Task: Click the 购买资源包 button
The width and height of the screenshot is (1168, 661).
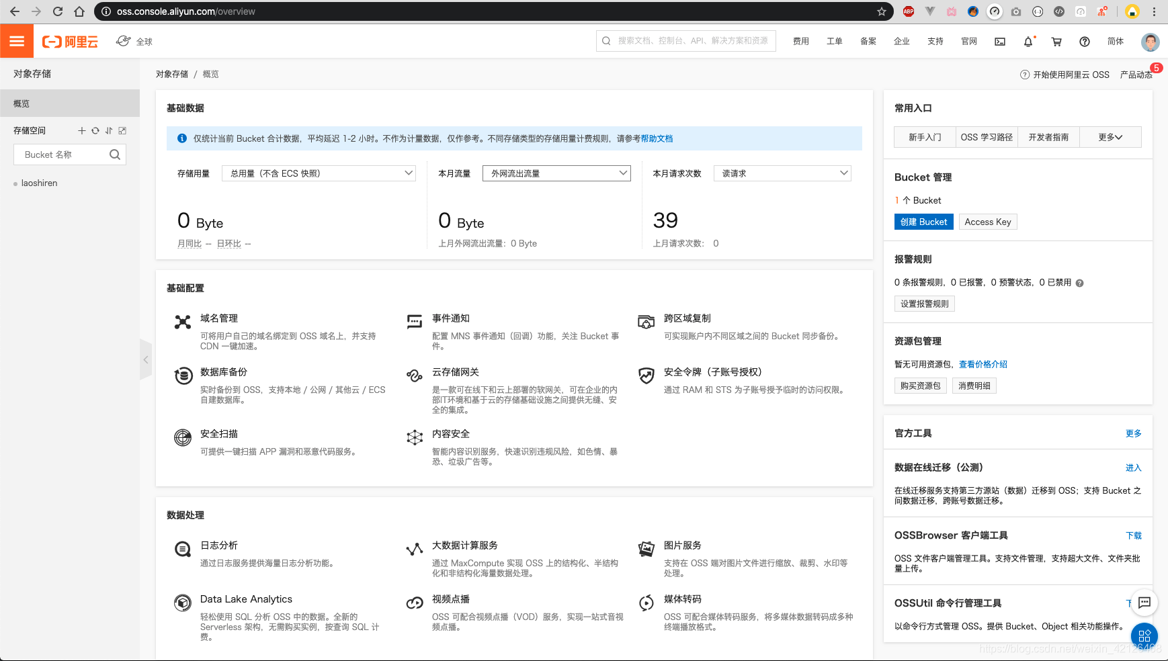Action: [x=921, y=386]
